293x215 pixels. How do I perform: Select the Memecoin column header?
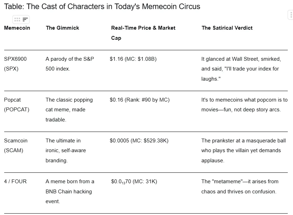click(17, 28)
